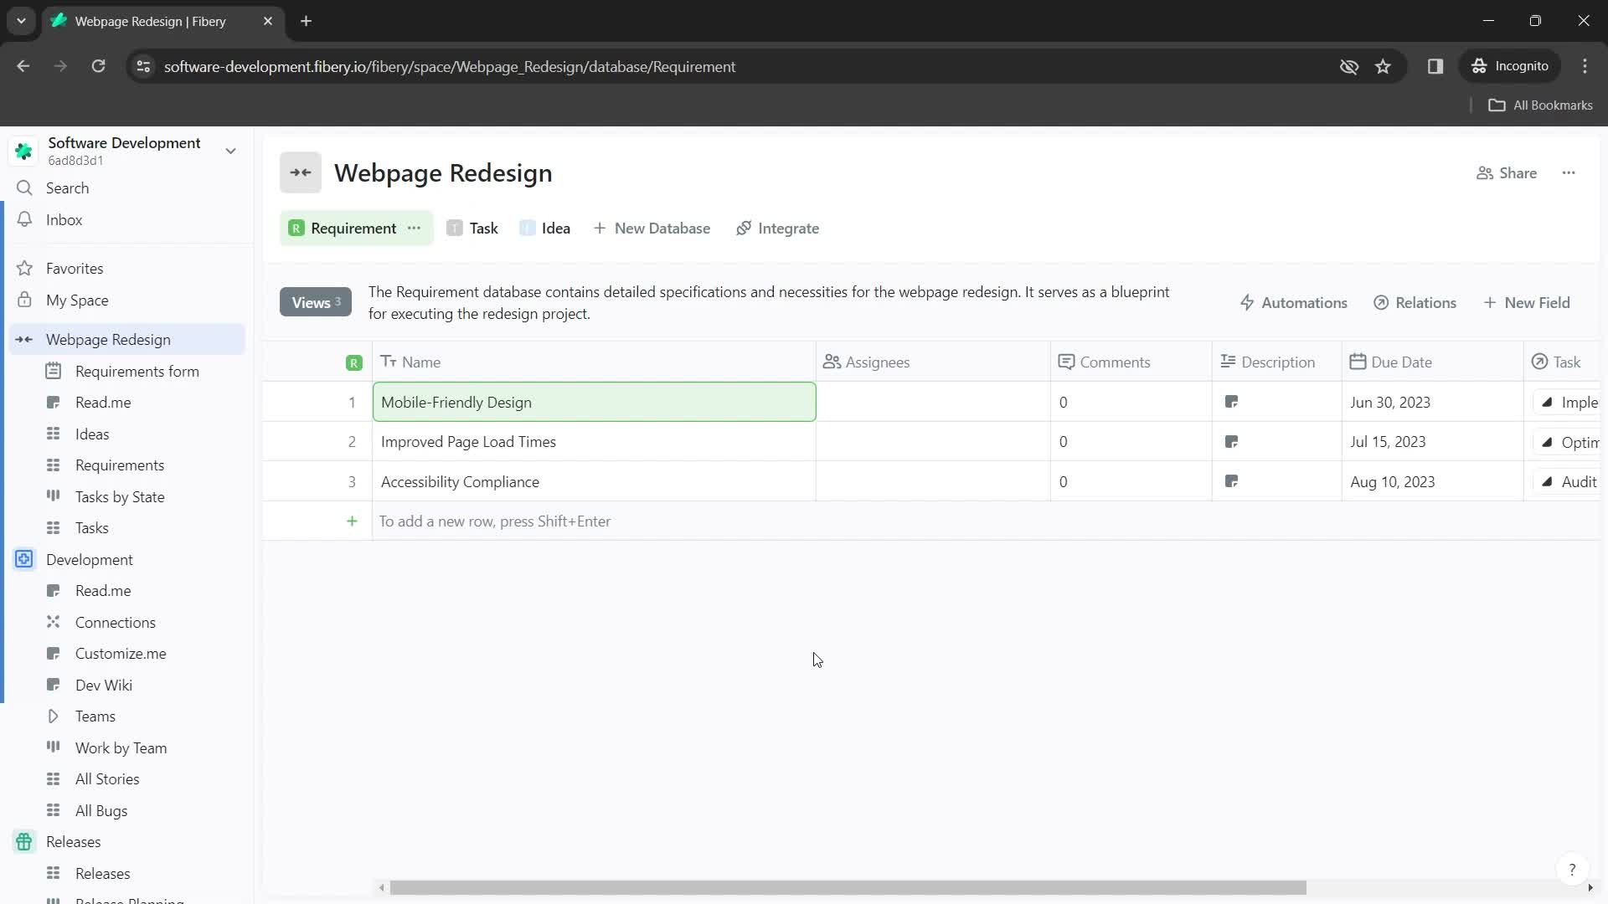
Task: Expand the Webpage Redesign space options
Action: click(24, 339)
